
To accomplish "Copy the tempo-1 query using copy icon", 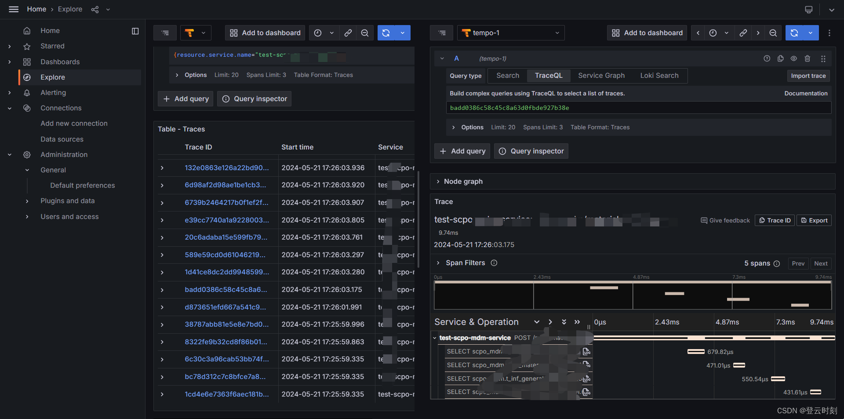I will (x=781, y=58).
